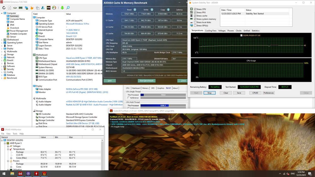This screenshot has width=315, height=177.
Task: Click the HWMonitor vertical scrollbar
Action: click(102, 154)
